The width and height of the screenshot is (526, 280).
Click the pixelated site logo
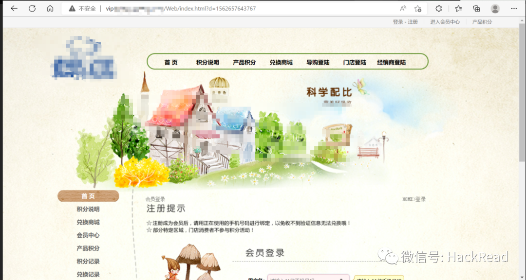point(84,59)
